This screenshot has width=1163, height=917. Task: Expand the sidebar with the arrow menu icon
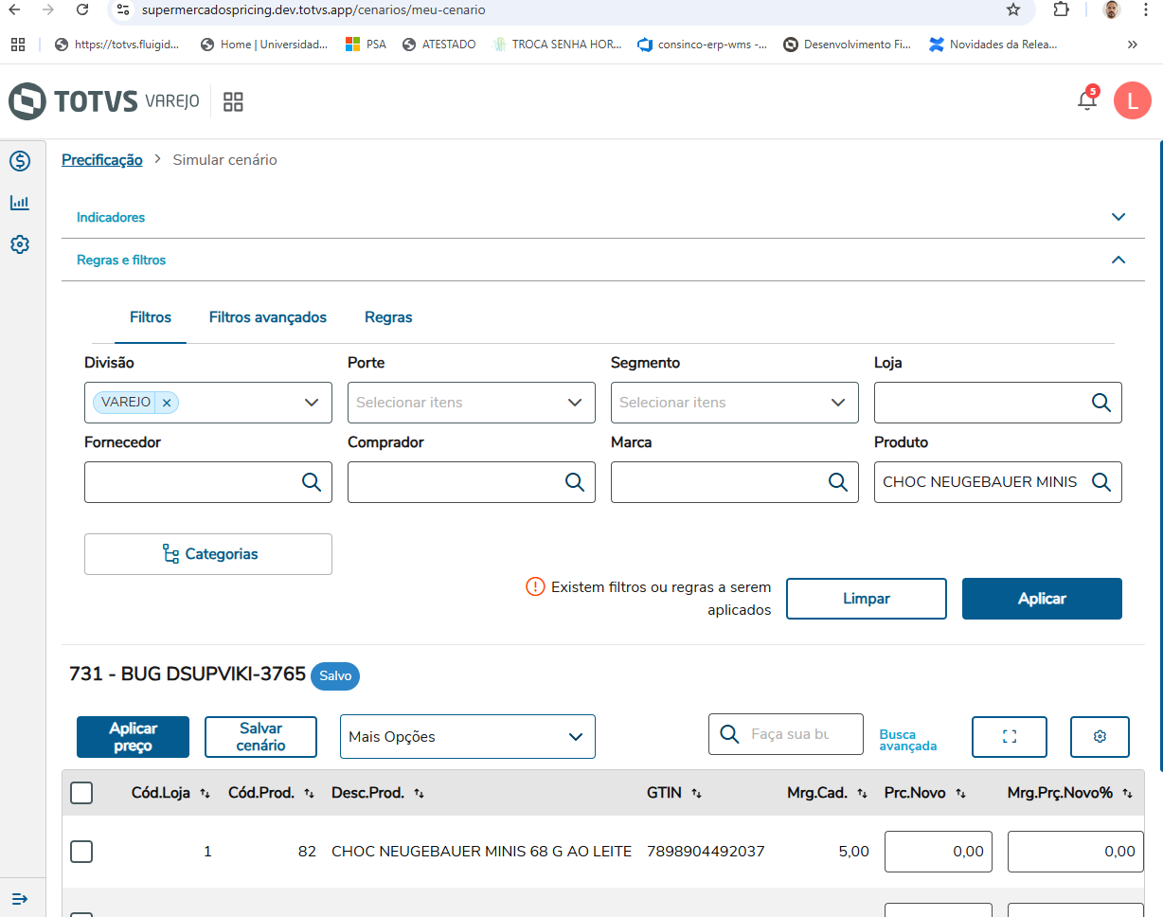(20, 898)
